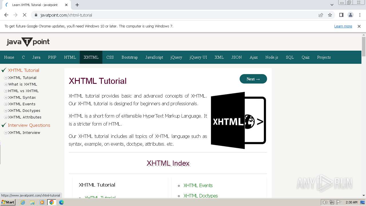View site information via the lock icon
This screenshot has height=206, width=366.
[36, 15]
